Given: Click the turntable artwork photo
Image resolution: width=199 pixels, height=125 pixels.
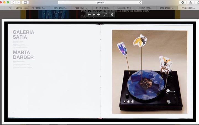Looking at the screenshot, I should coord(150,72).
